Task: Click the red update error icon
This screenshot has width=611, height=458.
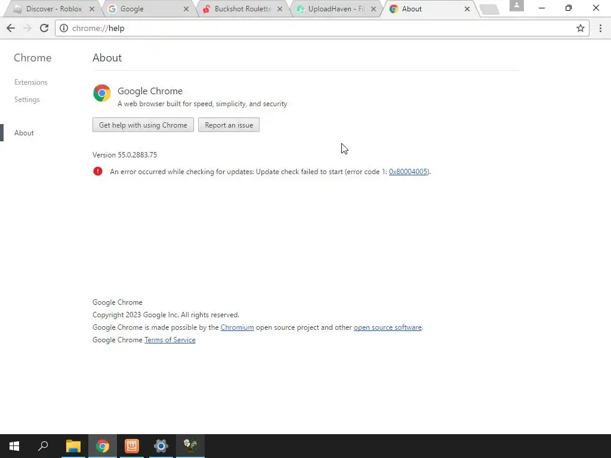Action: [x=98, y=171]
